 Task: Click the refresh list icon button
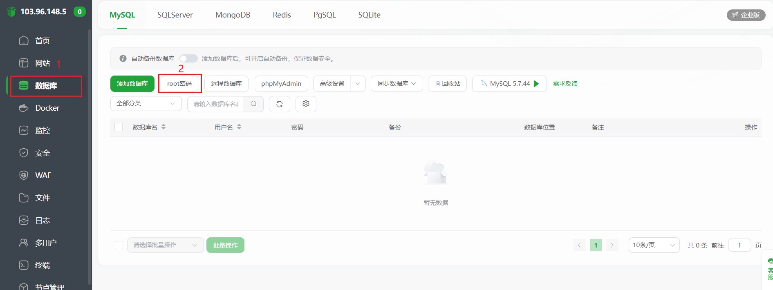[279, 104]
